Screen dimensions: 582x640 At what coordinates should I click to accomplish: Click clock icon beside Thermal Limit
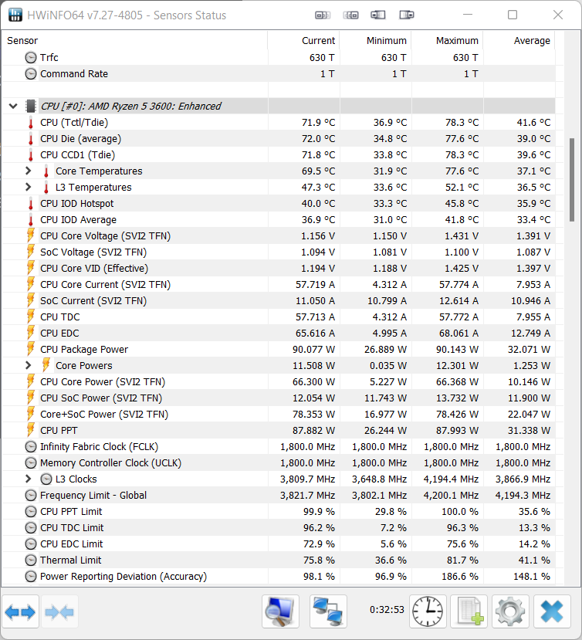tap(31, 560)
